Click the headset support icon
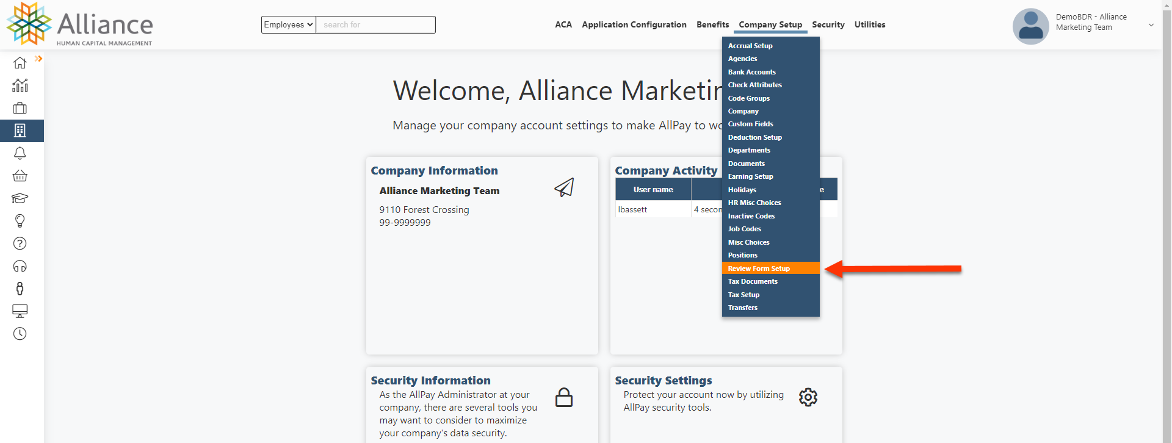The height and width of the screenshot is (443, 1172). click(20, 266)
